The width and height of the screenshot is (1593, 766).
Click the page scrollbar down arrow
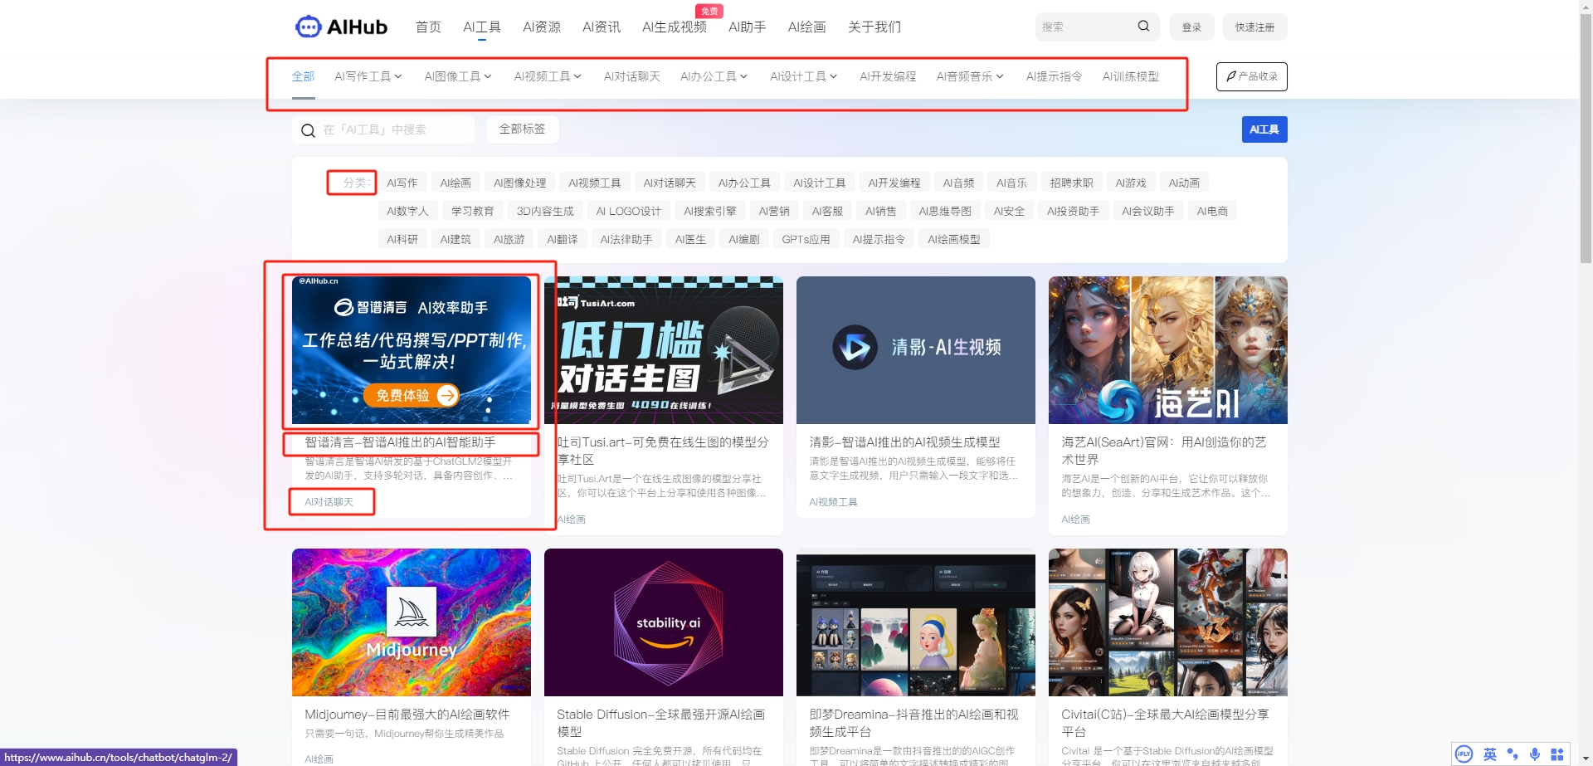[x=1586, y=759]
